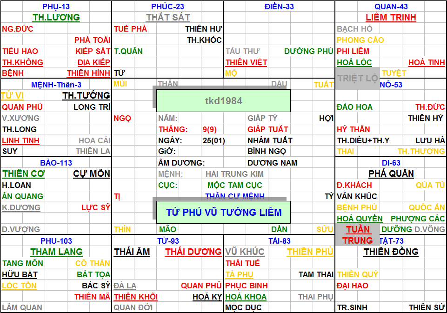This screenshot has width=447, height=313.
Task: Click the LỘC TỒN yellow label
Action: tap(19, 286)
